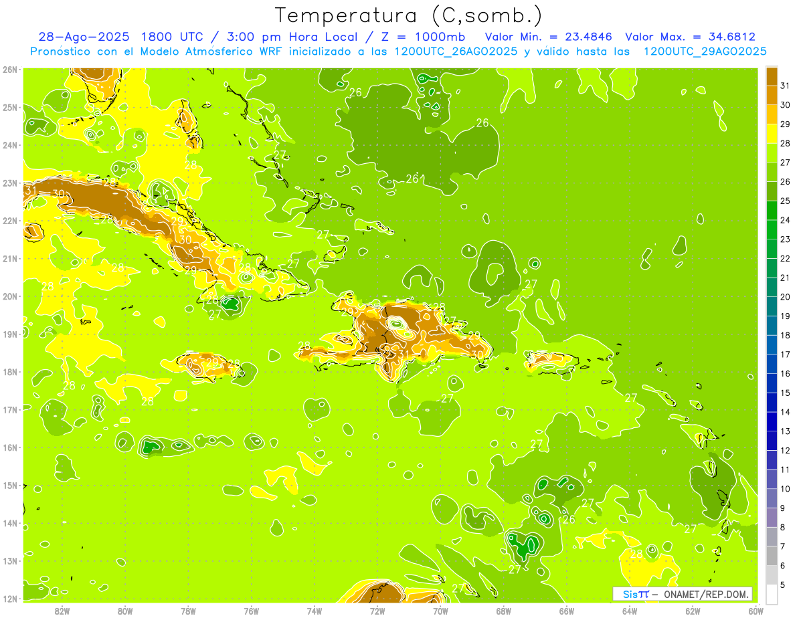Click the "68W" longitude axis label
The width and height of the screenshot is (803, 620).
point(504,611)
